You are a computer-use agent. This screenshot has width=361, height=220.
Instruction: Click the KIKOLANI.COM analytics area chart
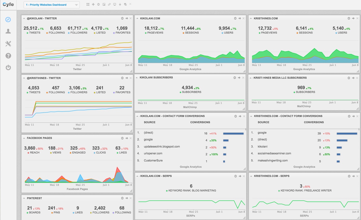pos(191,57)
